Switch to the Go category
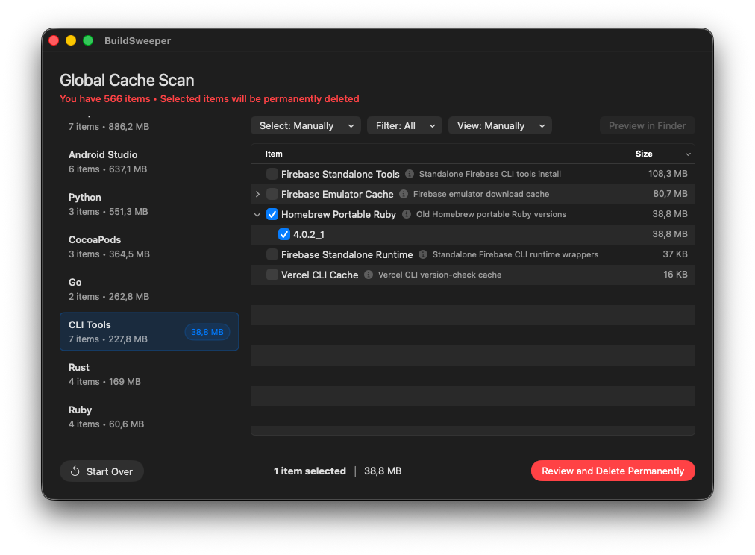Viewport: 755px width, 555px height. pos(148,289)
